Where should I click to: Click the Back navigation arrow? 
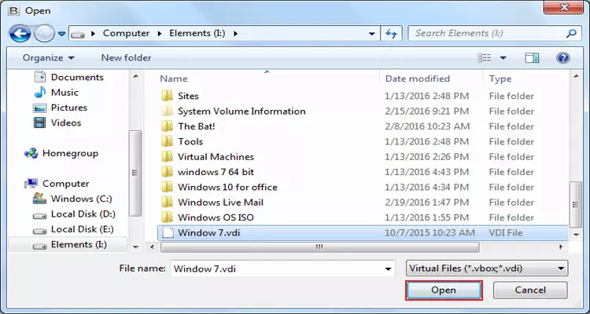click(x=20, y=34)
